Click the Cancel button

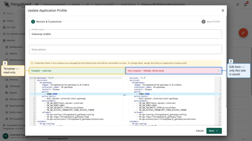200,131
